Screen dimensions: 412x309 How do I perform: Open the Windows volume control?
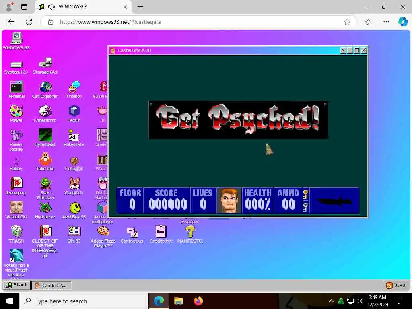(360, 301)
